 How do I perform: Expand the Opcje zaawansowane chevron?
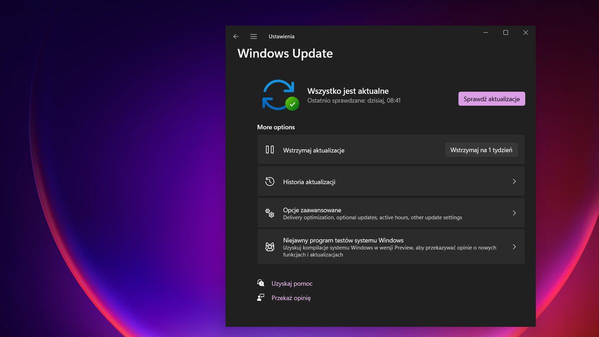click(514, 213)
